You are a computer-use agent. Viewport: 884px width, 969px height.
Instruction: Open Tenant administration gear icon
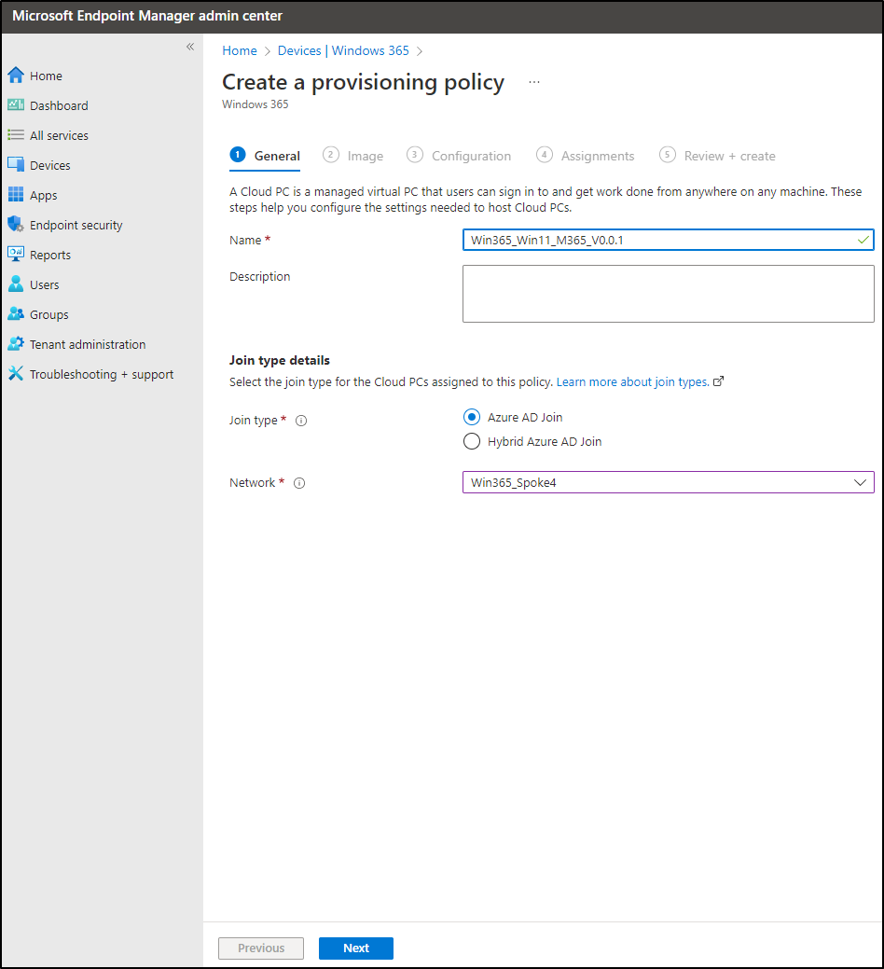click(x=16, y=343)
